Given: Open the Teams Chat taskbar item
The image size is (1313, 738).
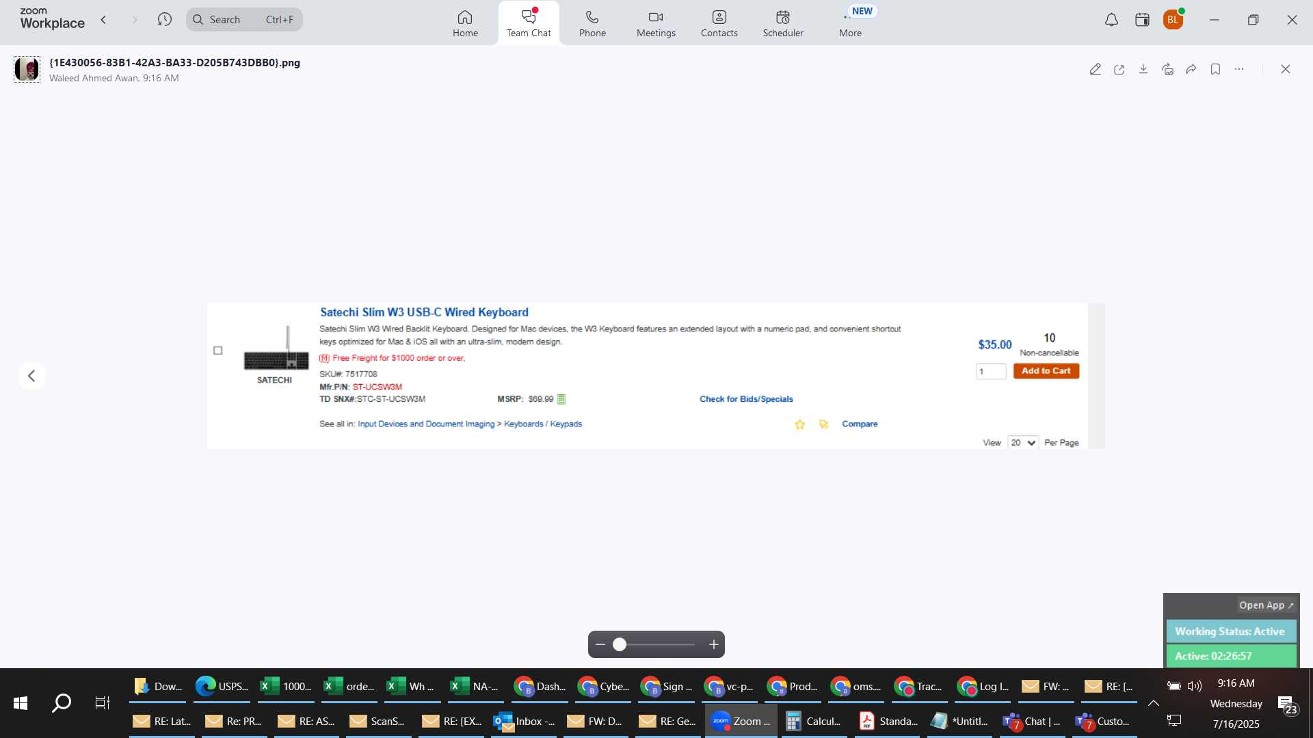Looking at the screenshot, I should 1032,721.
